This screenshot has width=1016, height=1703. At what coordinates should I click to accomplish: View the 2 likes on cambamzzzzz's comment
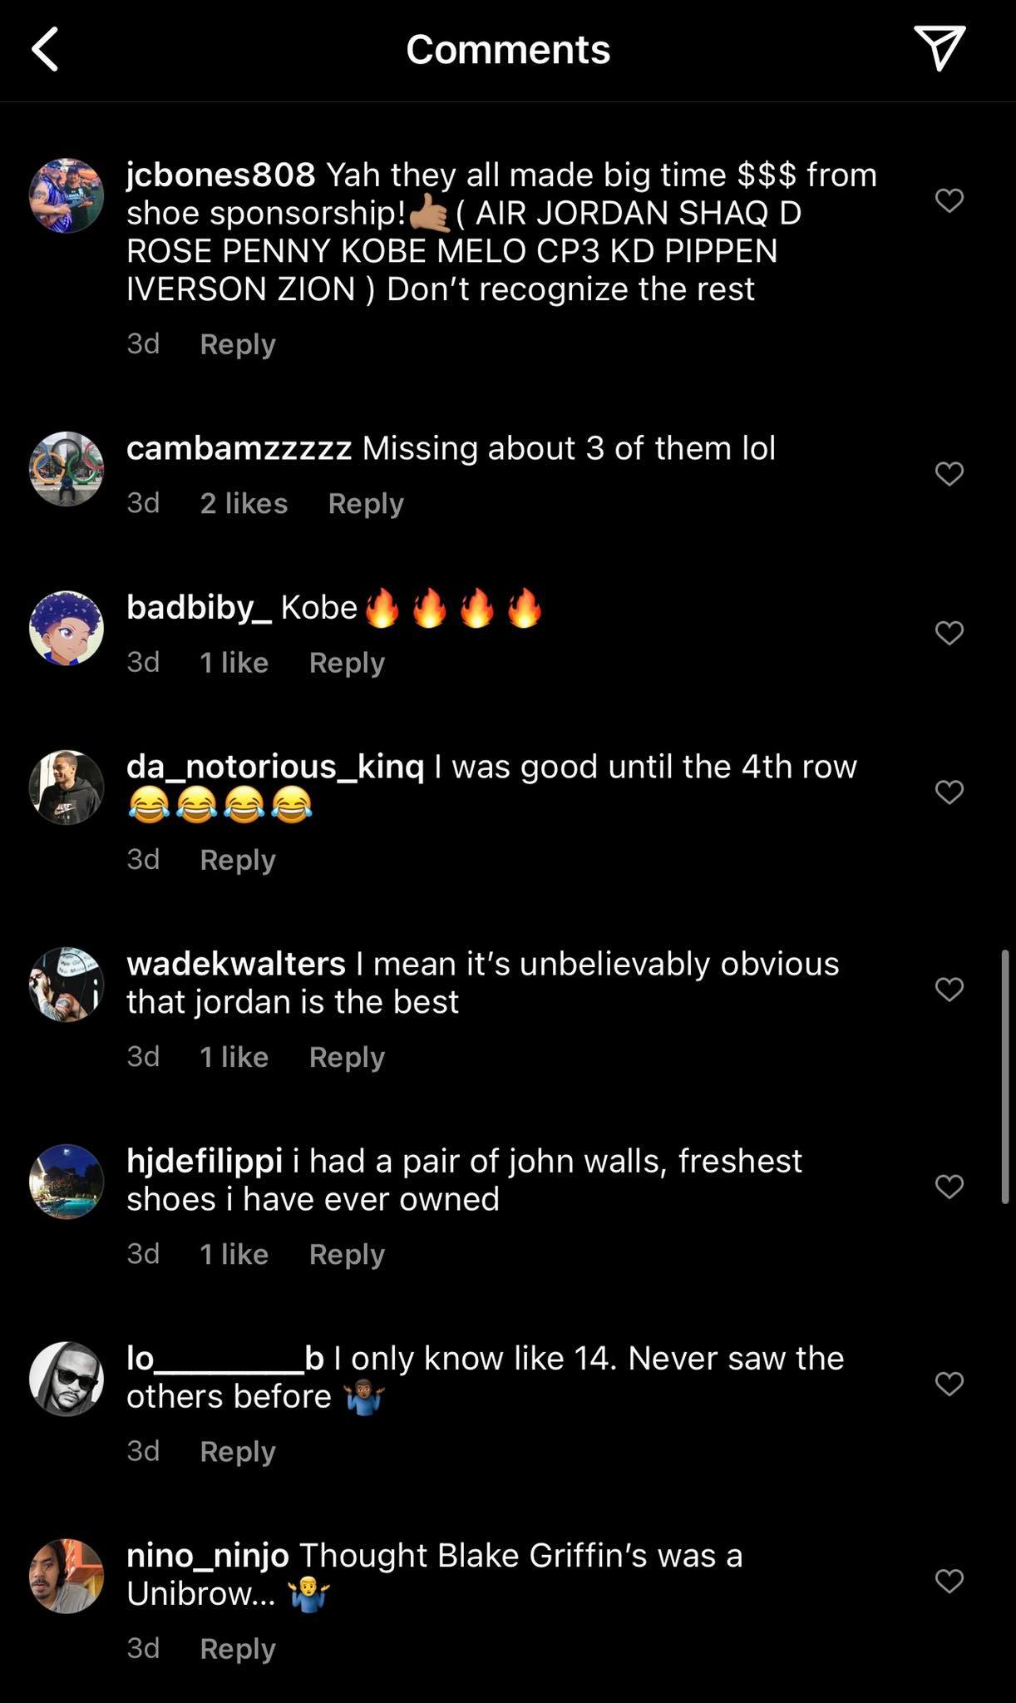(244, 503)
